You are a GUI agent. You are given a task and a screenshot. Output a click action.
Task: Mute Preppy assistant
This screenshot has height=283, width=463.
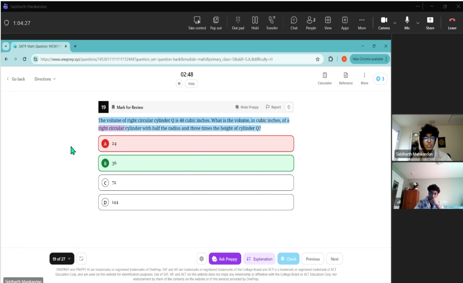point(247,107)
